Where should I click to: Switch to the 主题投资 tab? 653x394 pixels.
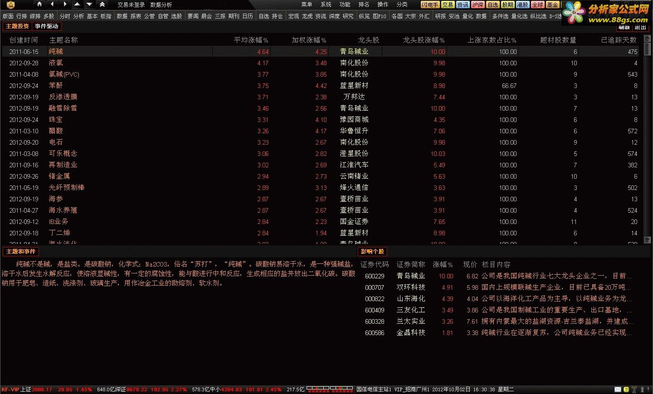tap(17, 26)
